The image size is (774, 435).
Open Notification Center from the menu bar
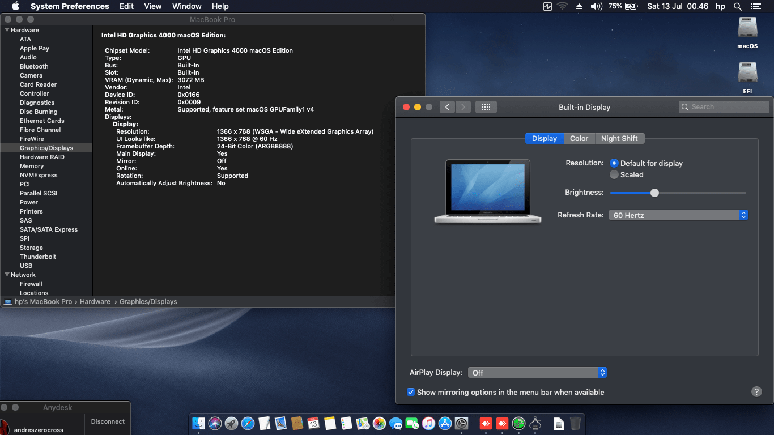(757, 7)
